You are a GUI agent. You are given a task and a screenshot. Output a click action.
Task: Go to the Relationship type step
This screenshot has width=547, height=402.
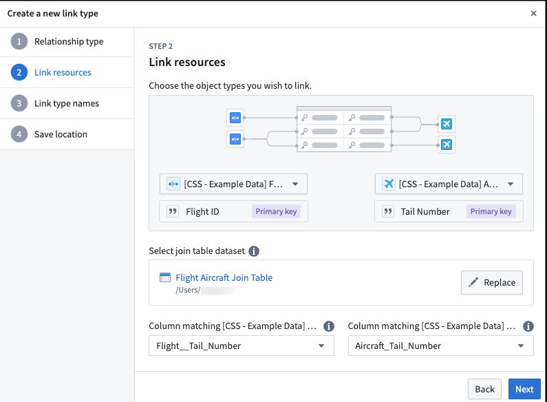67,41
